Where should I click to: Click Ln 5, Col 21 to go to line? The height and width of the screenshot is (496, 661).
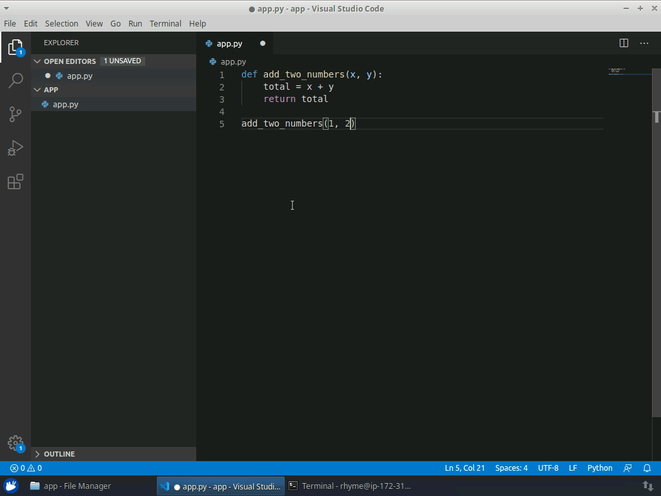[464, 468]
